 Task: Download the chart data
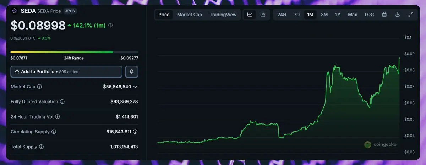point(397,15)
